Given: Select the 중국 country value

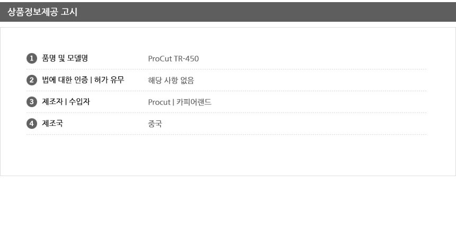Looking at the screenshot, I should point(155,124).
